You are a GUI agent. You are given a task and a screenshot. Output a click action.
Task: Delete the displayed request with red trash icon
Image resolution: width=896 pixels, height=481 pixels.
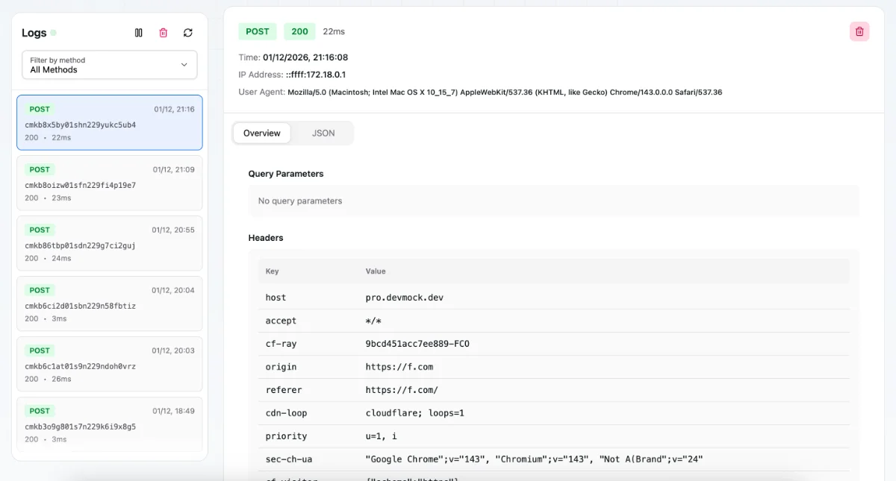[859, 31]
